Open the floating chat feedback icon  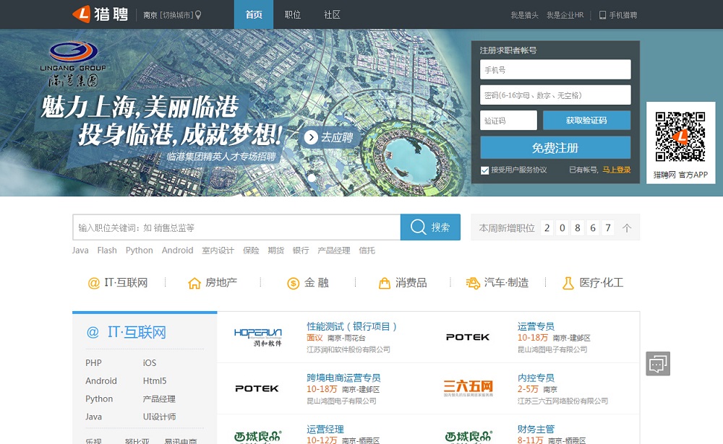click(658, 364)
